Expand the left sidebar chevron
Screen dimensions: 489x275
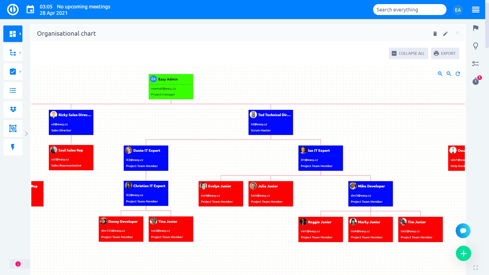point(26,134)
